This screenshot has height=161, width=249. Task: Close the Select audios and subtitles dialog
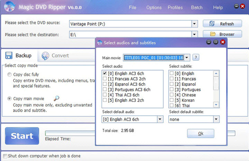(223, 42)
